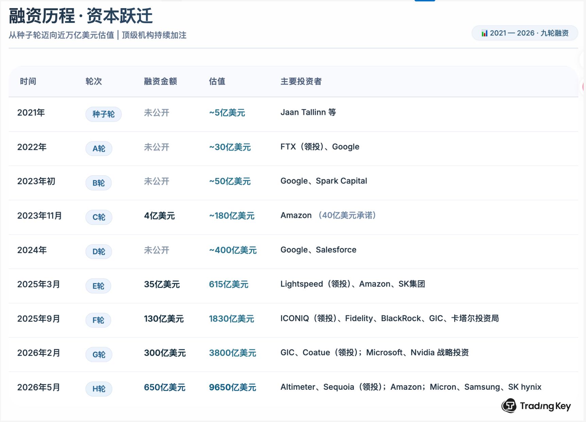Click the 2026年2月 date cell
The width and height of the screenshot is (586, 422).
(39, 353)
